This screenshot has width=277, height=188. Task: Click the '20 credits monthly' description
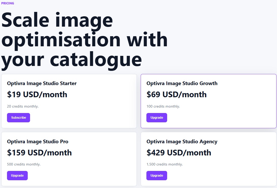click(23, 107)
